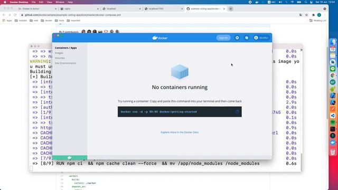Open the 'mobiles' bookmarks folder
Viewport: 338px width, 190px height.
(21, 21)
